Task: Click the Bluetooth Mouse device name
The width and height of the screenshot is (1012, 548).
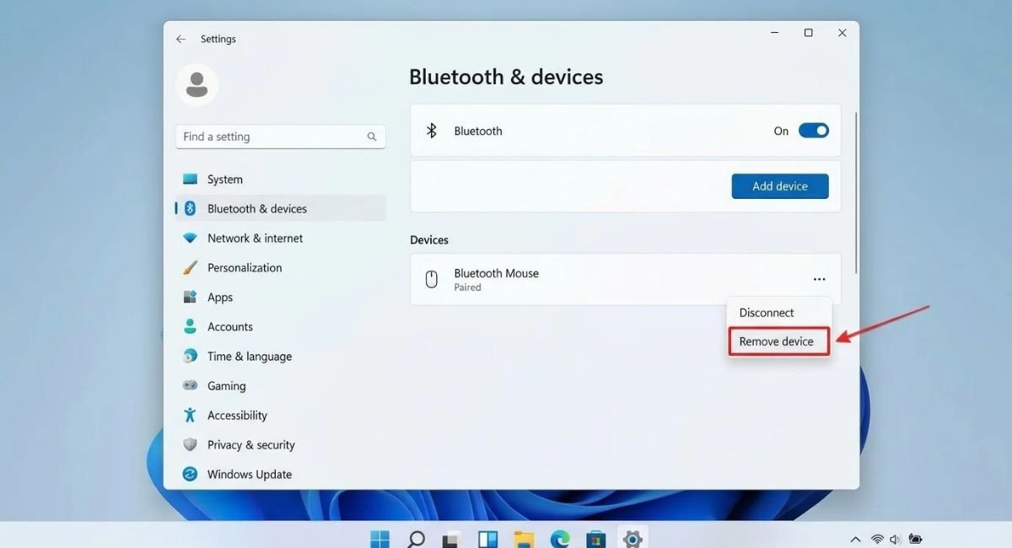Action: tap(496, 273)
